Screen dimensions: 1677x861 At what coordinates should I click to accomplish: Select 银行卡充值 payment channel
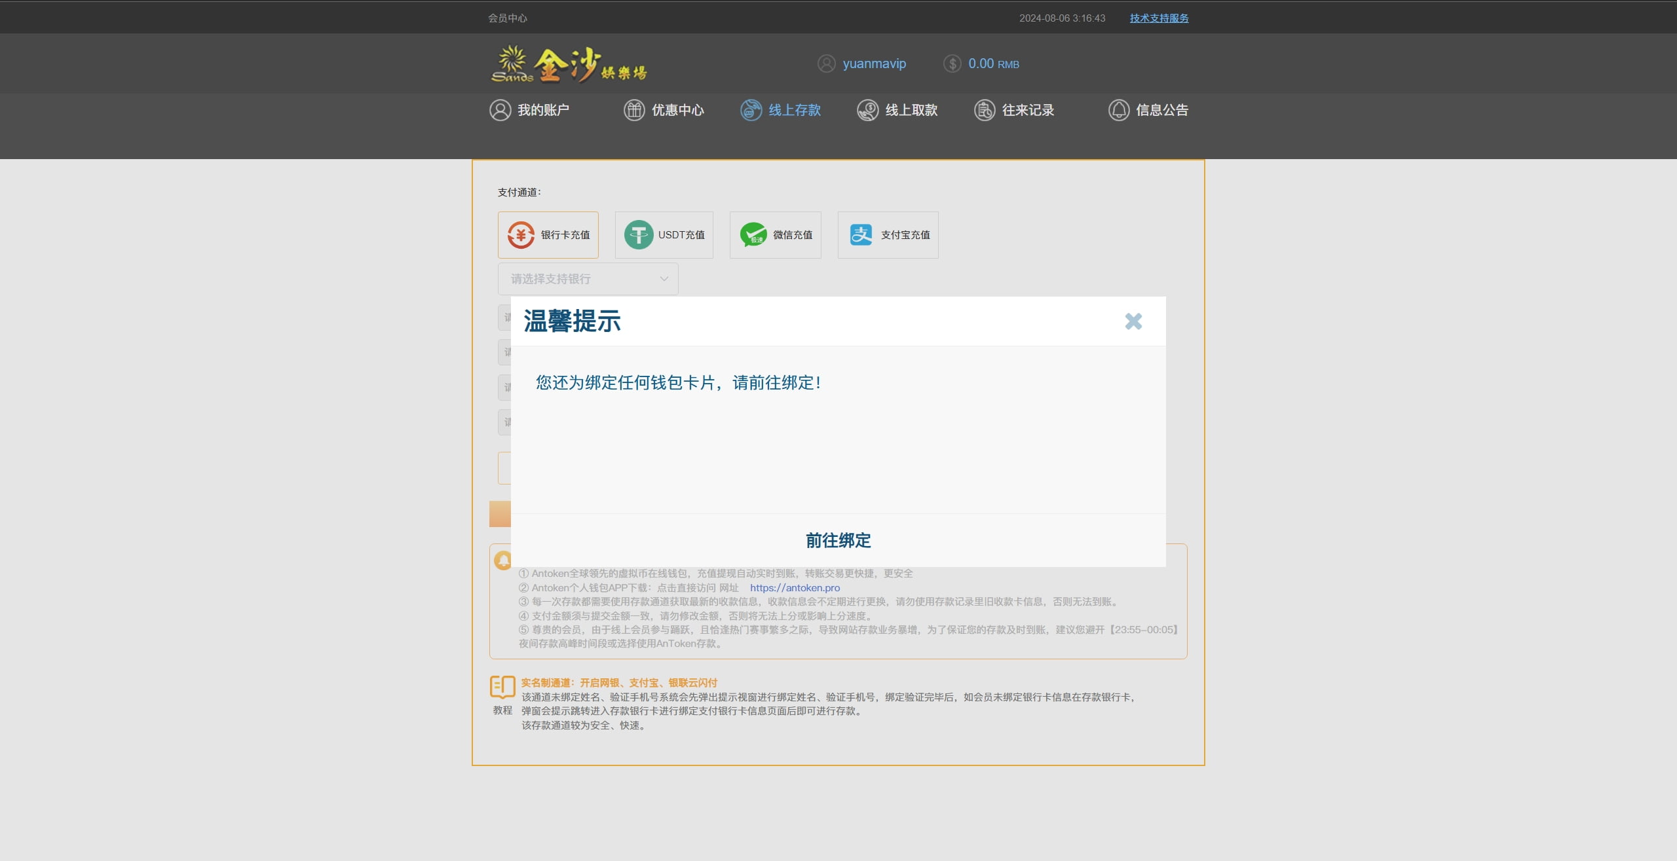tap(548, 234)
